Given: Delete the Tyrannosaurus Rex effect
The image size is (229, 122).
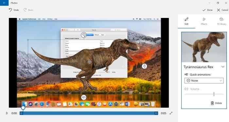Looking at the screenshot, I should coord(217,103).
